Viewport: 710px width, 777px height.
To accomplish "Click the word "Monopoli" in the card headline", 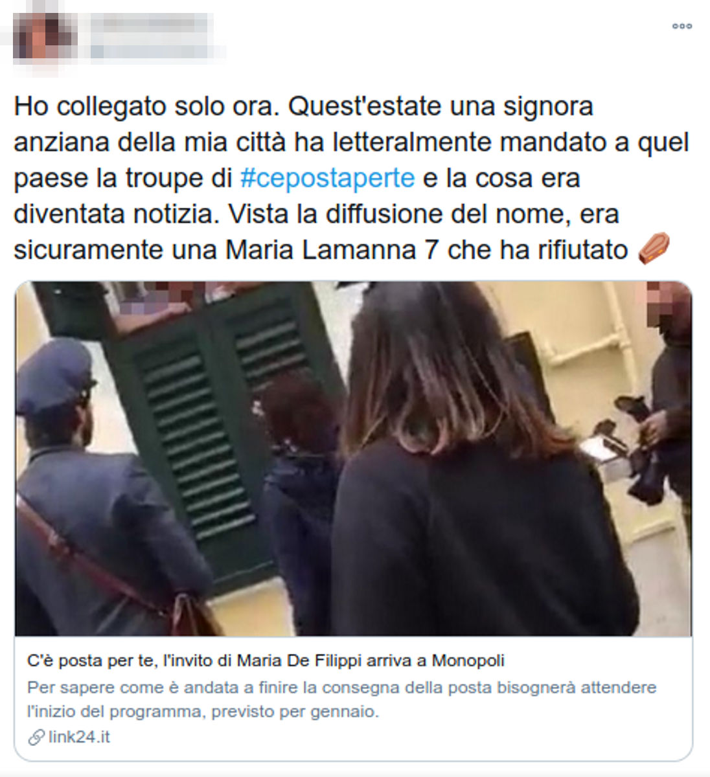I will (x=468, y=660).
